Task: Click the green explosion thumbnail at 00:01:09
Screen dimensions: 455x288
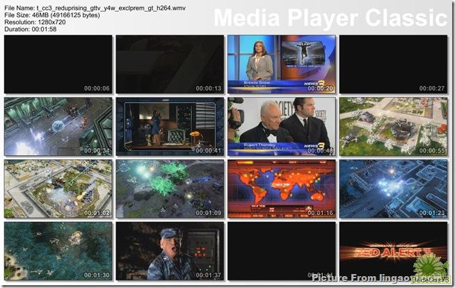Action: point(170,189)
